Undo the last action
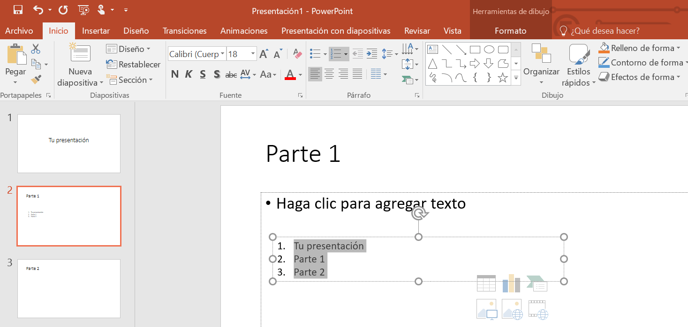 coord(38,10)
